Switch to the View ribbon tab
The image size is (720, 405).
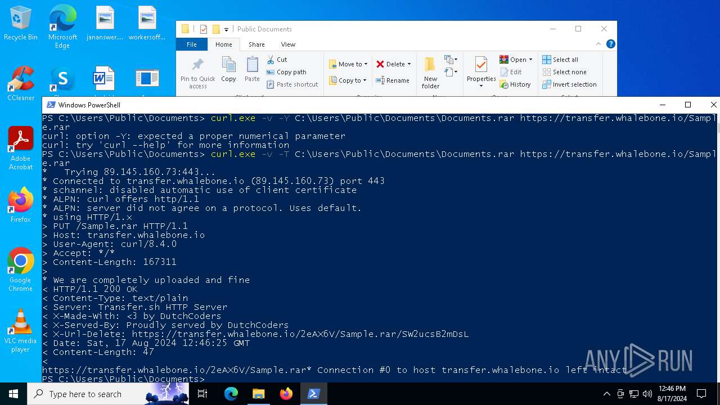click(288, 44)
